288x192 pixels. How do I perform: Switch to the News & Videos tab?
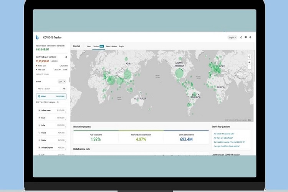[x=111, y=46]
